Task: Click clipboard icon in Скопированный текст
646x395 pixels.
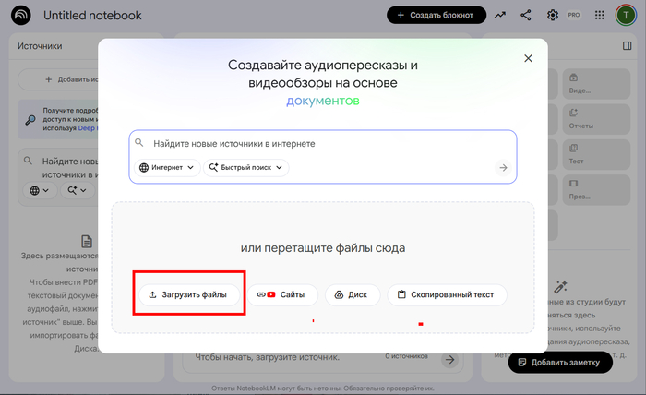Action: point(401,294)
